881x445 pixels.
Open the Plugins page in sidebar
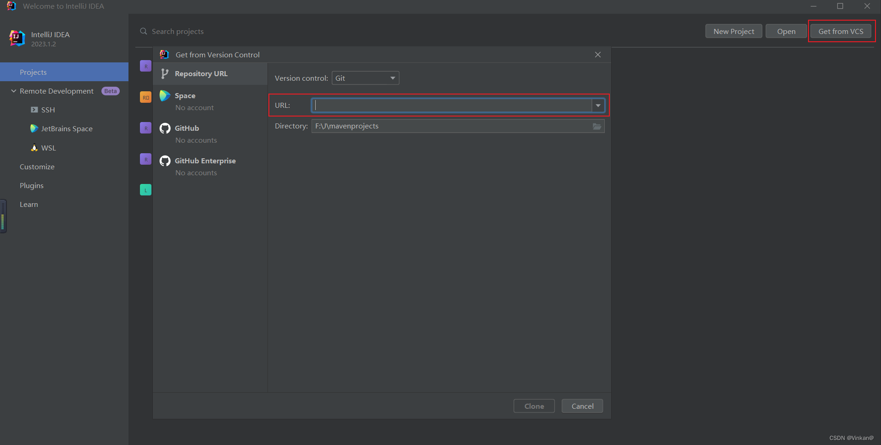click(31, 185)
